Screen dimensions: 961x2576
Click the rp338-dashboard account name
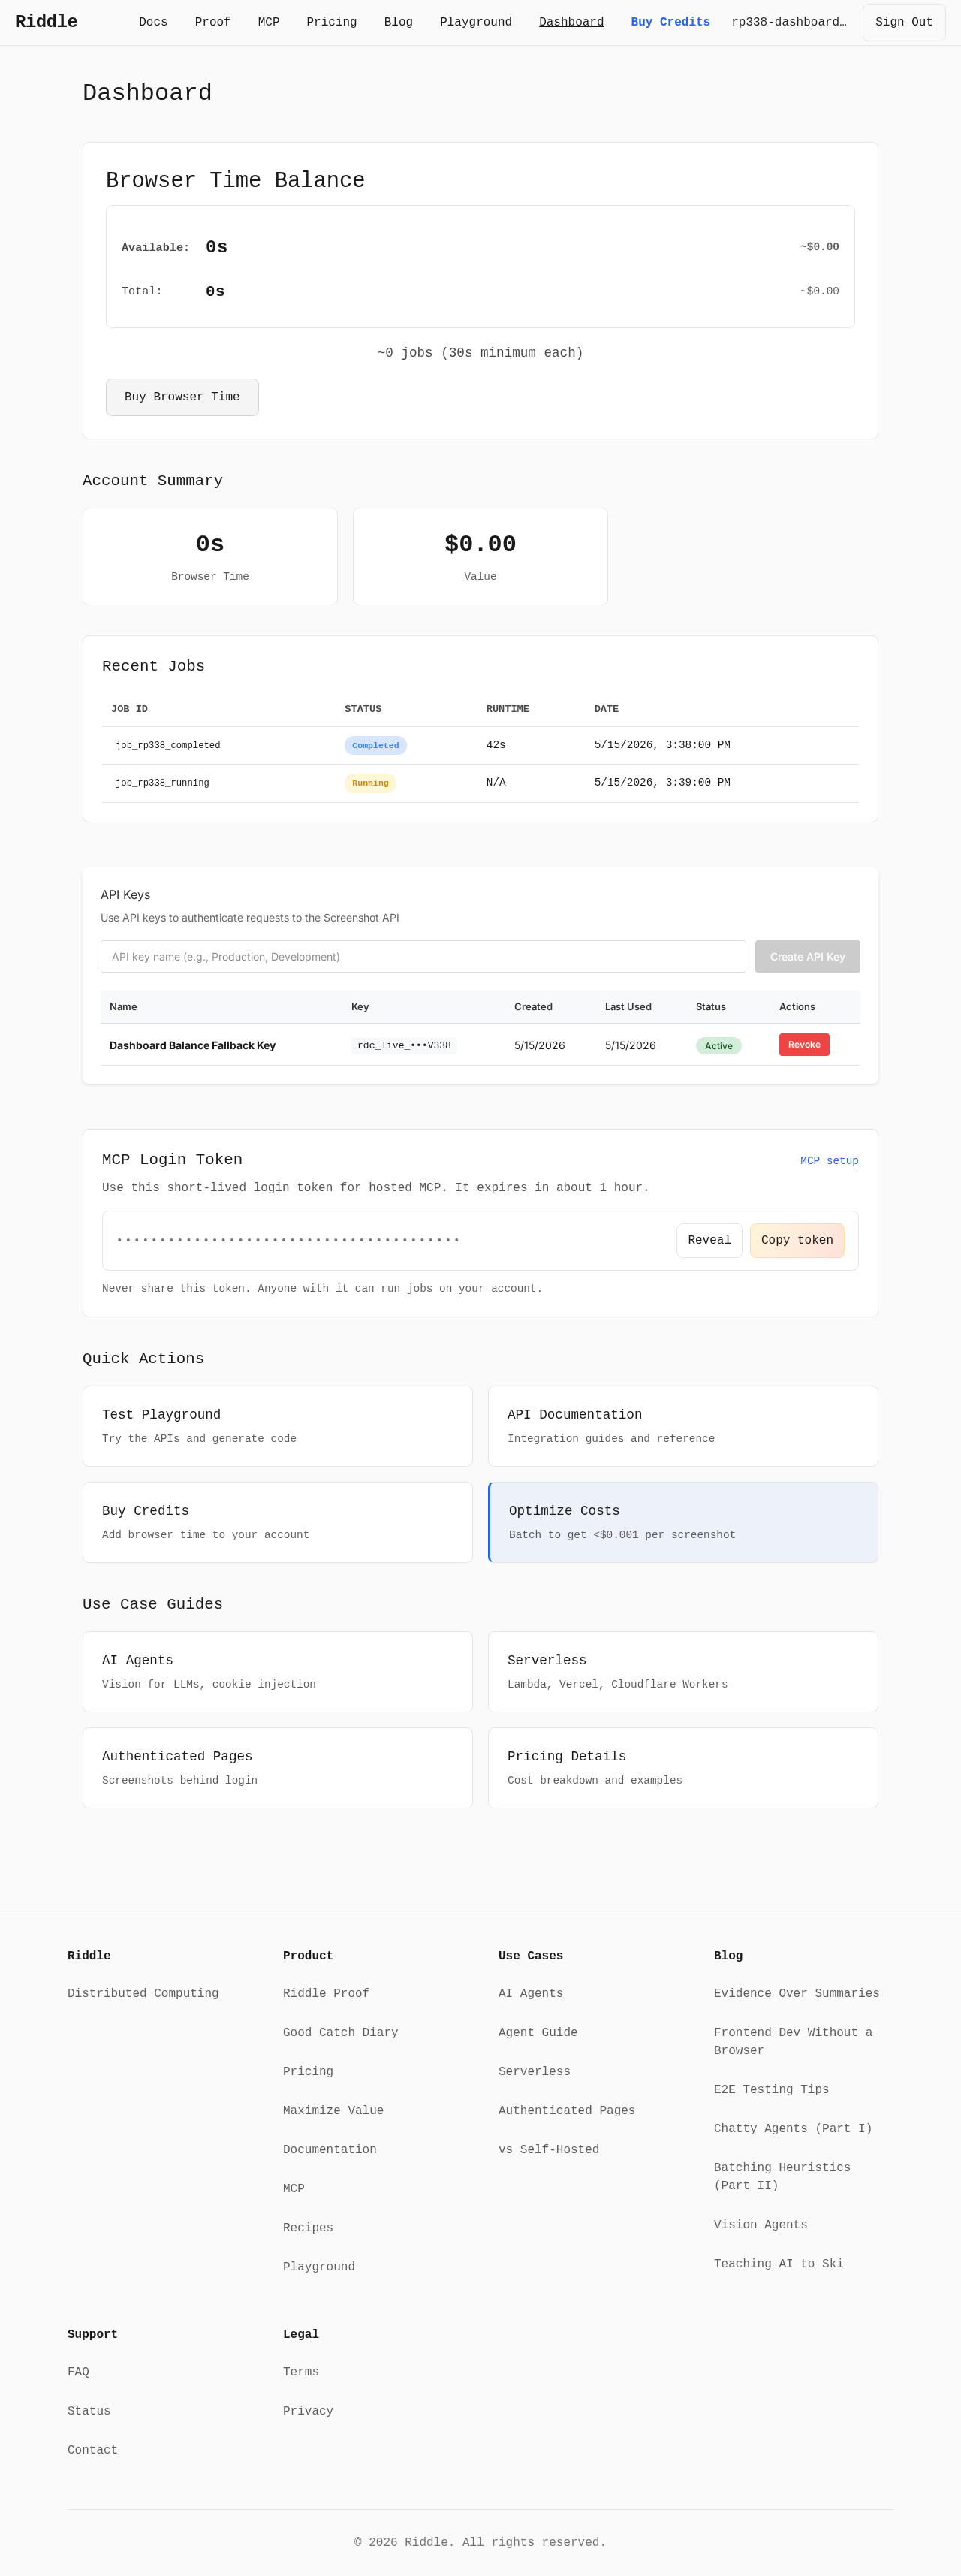789,22
